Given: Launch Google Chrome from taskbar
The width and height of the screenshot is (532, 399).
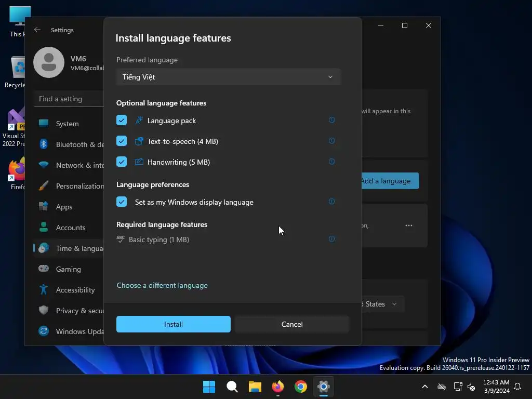Looking at the screenshot, I should (301, 387).
